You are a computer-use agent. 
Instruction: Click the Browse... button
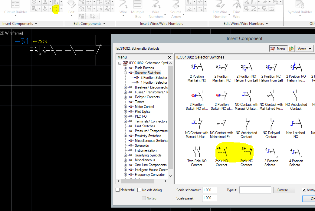[284, 190]
